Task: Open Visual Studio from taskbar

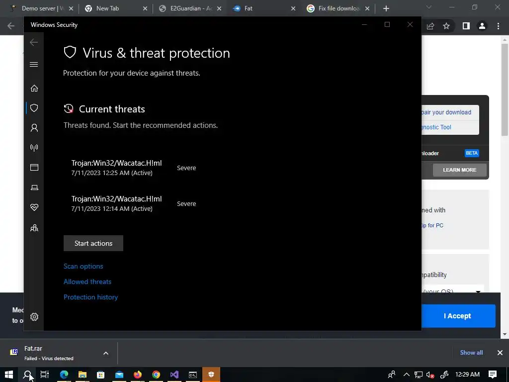Action: pos(174,375)
